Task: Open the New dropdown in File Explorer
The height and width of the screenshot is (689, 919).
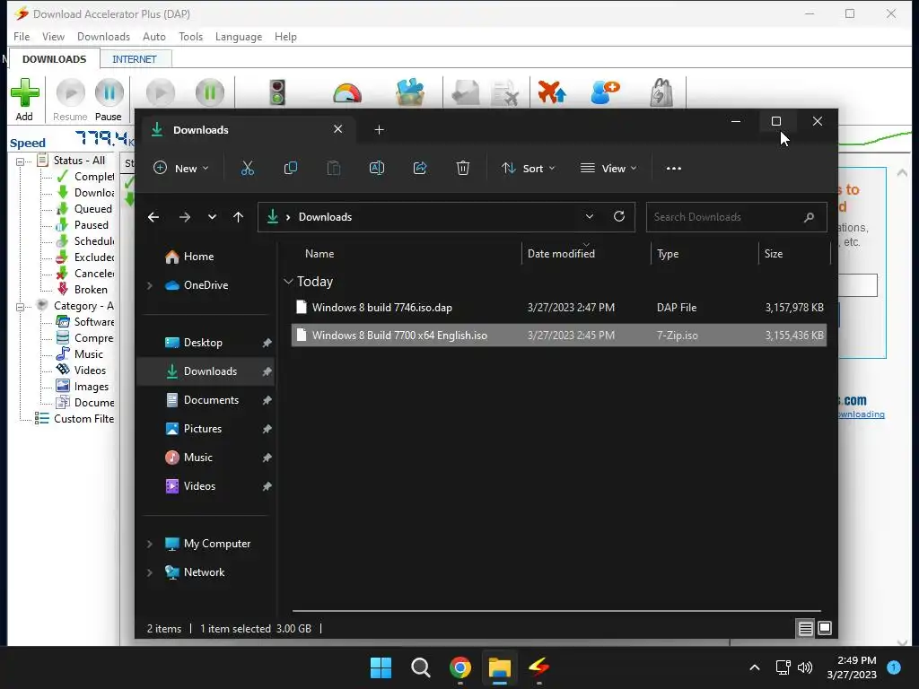Action: pos(181,168)
